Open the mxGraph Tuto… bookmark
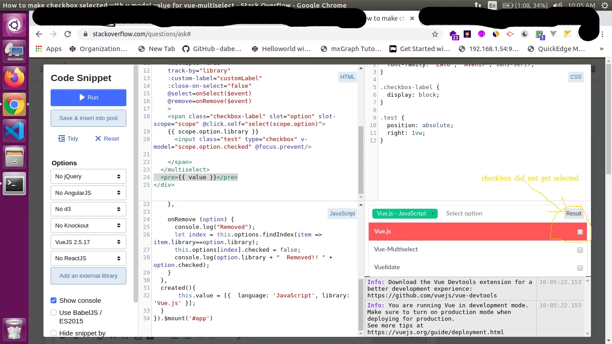 pos(351,49)
